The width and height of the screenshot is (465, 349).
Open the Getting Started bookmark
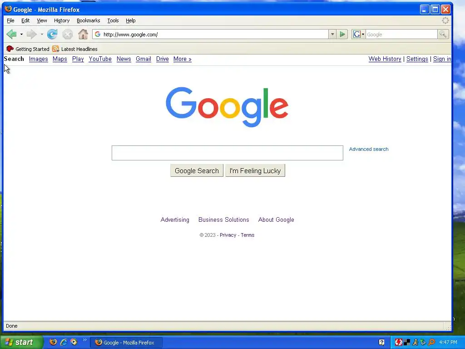[x=28, y=49]
